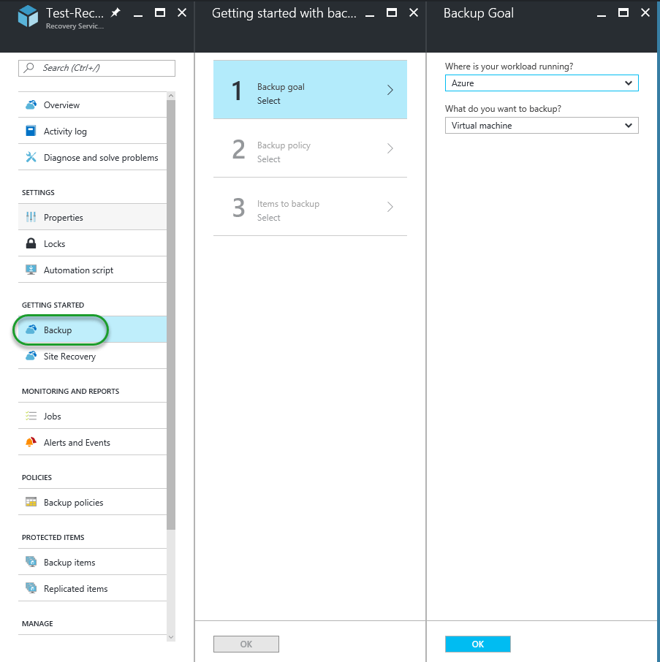The image size is (660, 662).
Task: Click inside the Search resources field
Action: tap(96, 68)
